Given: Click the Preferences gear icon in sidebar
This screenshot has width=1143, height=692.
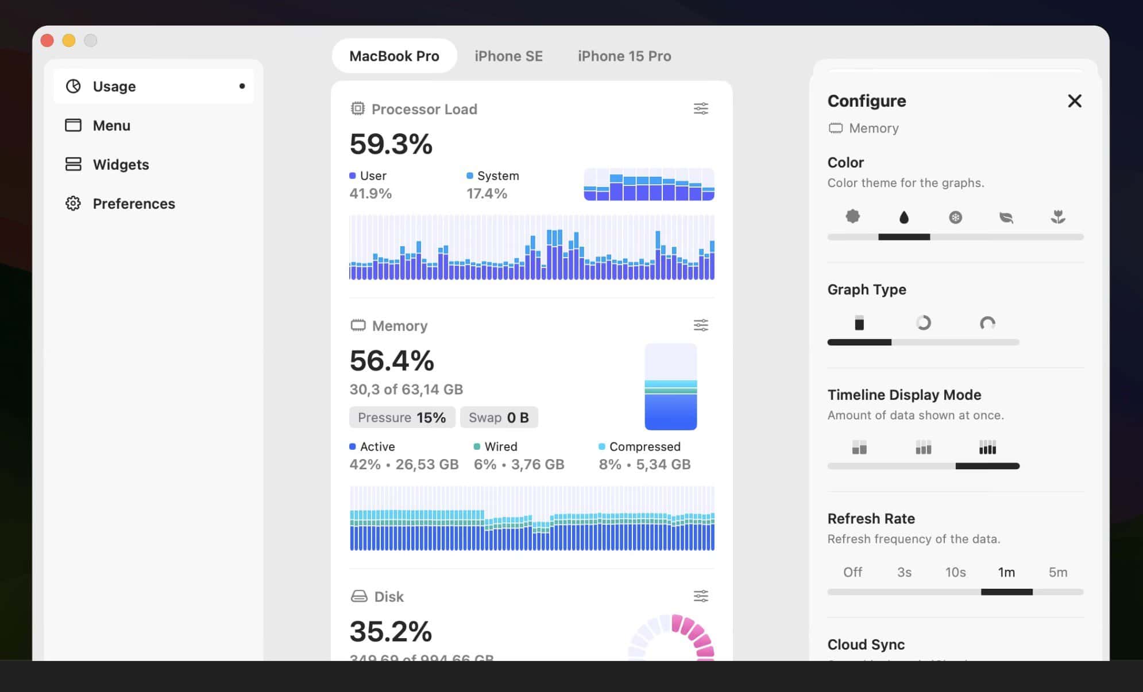Looking at the screenshot, I should 73,203.
